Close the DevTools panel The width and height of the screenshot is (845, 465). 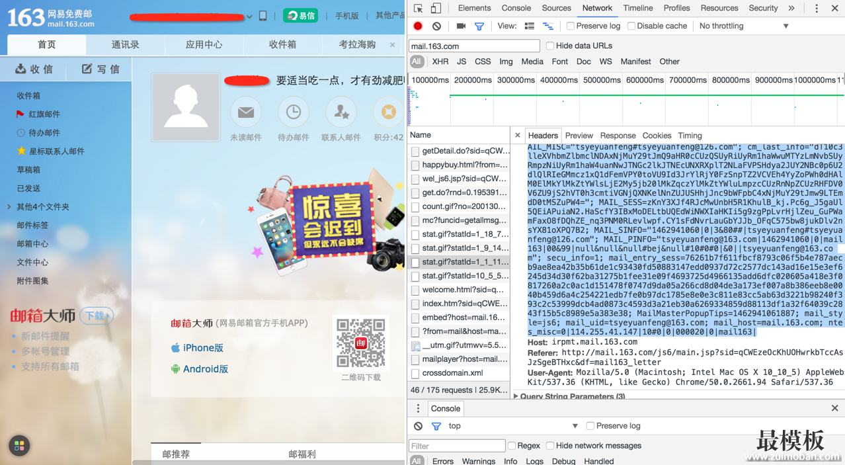[835, 9]
